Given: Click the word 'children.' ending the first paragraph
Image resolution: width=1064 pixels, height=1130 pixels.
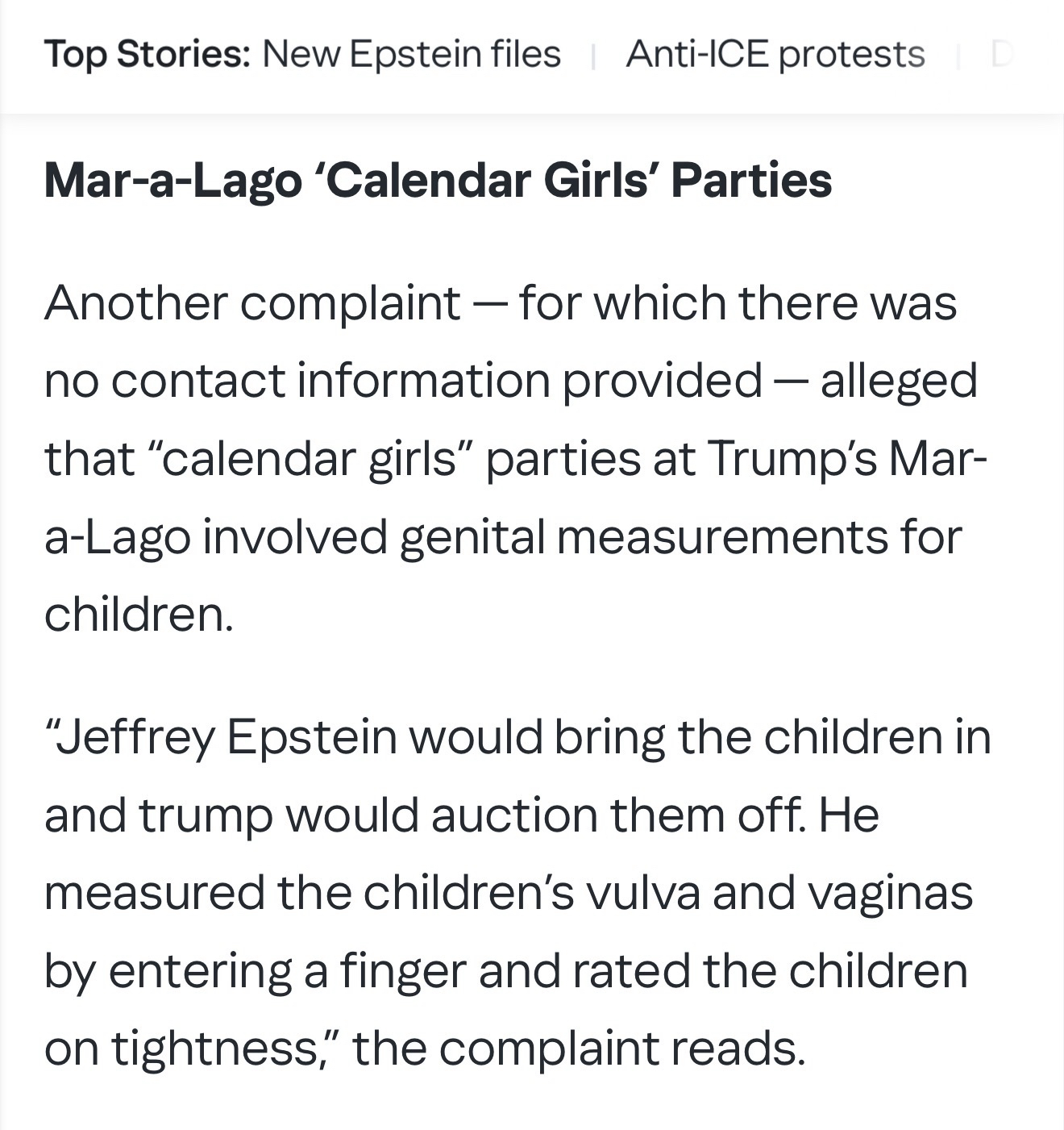Looking at the screenshot, I should pos(139,614).
